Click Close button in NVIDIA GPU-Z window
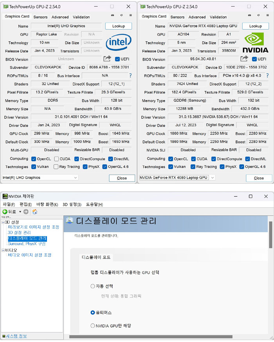 259,178
